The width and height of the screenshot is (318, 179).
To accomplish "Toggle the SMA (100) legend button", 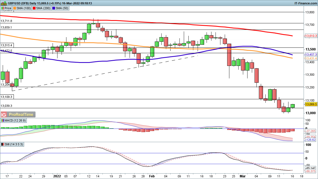I will 22,8.
